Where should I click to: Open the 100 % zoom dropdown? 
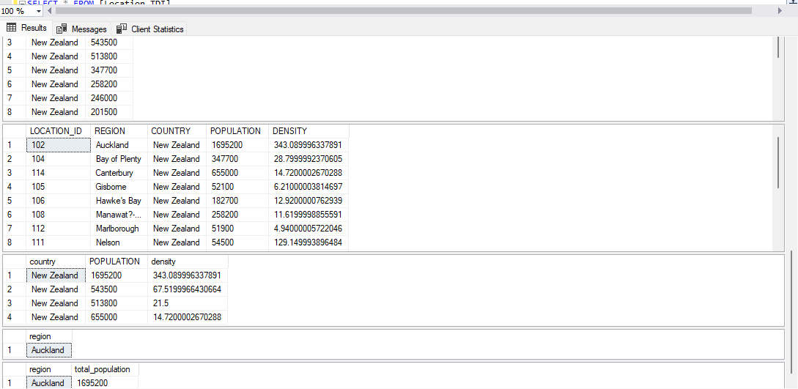[39, 11]
